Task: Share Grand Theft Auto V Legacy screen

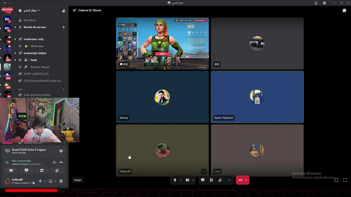Action: tap(61, 151)
